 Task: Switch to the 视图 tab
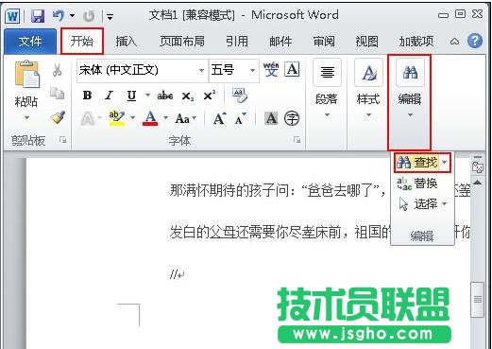pos(367,42)
